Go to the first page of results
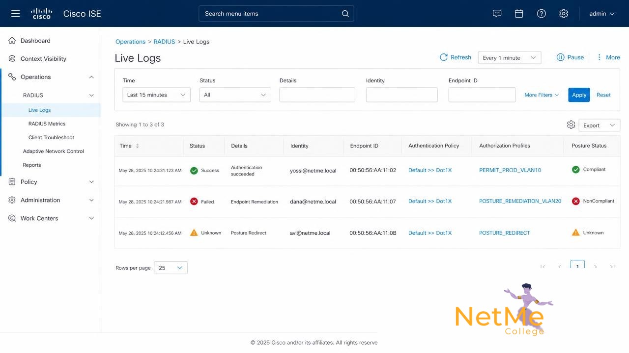This screenshot has width=629, height=353. click(543, 267)
